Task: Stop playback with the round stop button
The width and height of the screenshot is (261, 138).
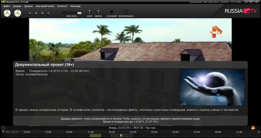Action: [x=18, y=13]
